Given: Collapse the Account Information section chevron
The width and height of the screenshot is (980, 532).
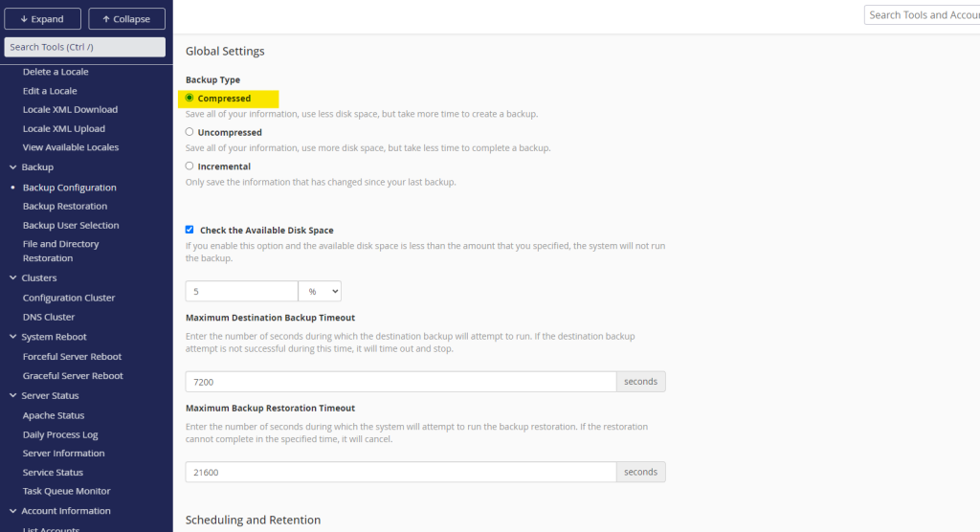Looking at the screenshot, I should [12, 511].
